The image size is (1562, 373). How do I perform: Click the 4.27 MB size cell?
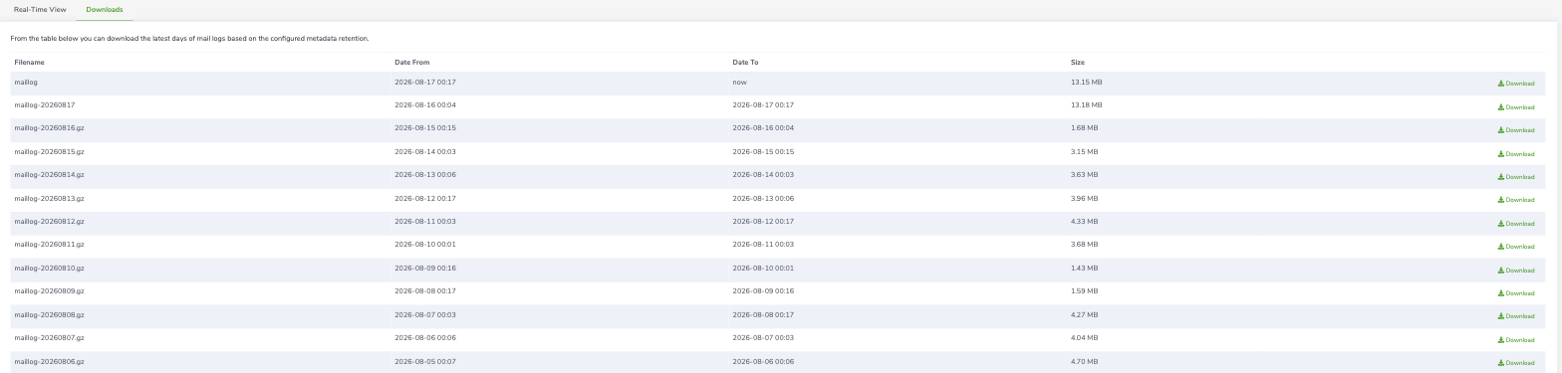[x=1085, y=314]
